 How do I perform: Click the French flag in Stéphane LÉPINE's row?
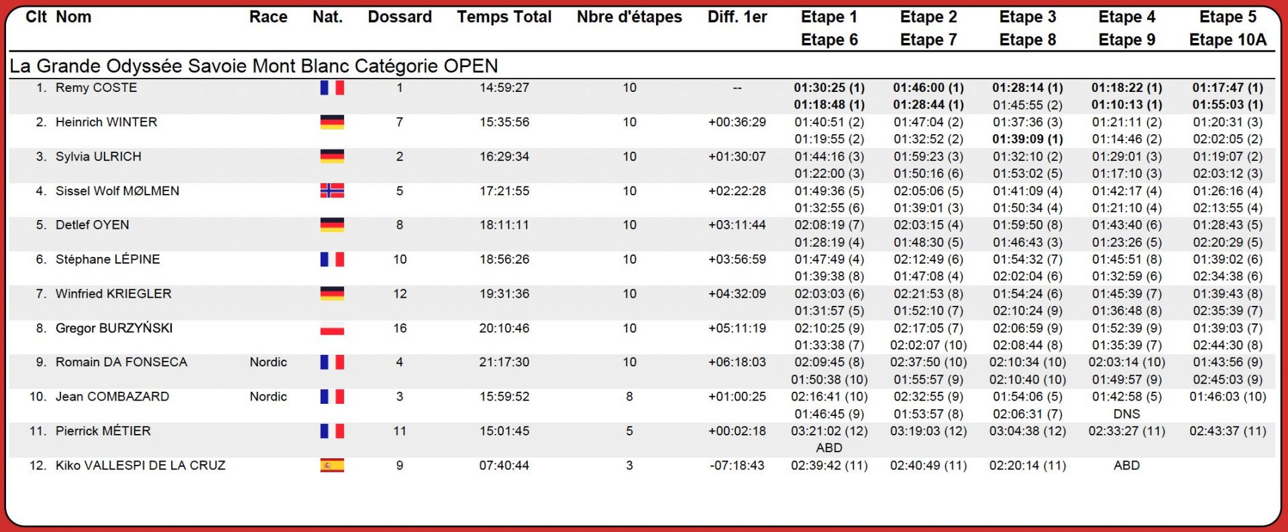pyautogui.click(x=332, y=260)
